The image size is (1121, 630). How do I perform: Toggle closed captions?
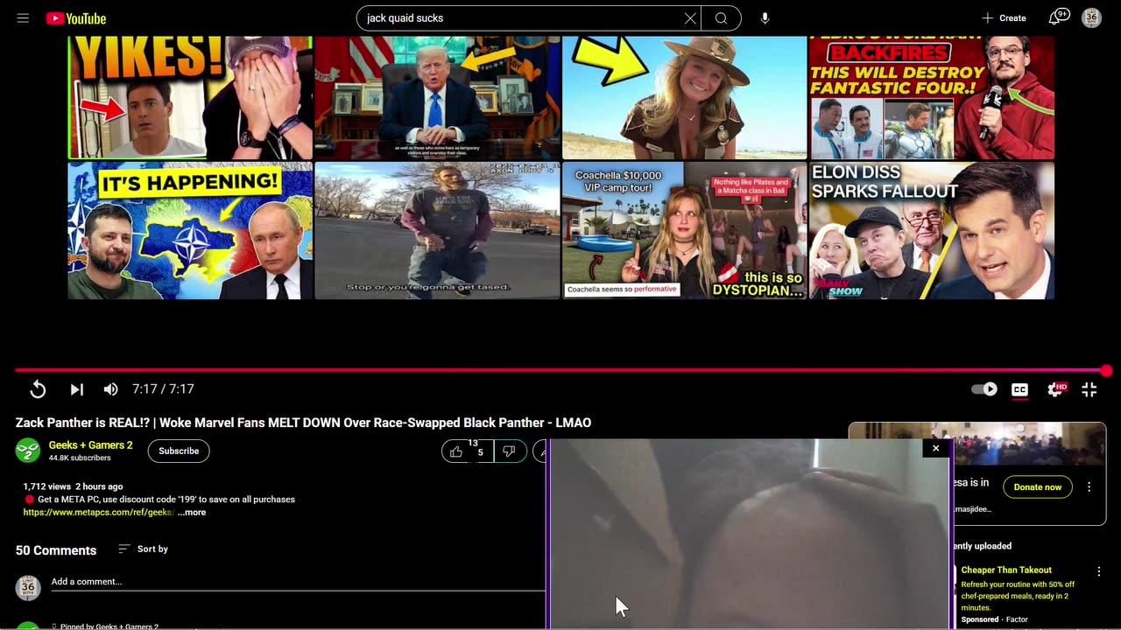pyautogui.click(x=1019, y=389)
